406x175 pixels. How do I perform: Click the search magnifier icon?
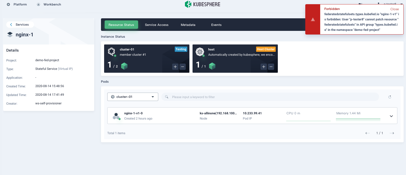(x=166, y=97)
